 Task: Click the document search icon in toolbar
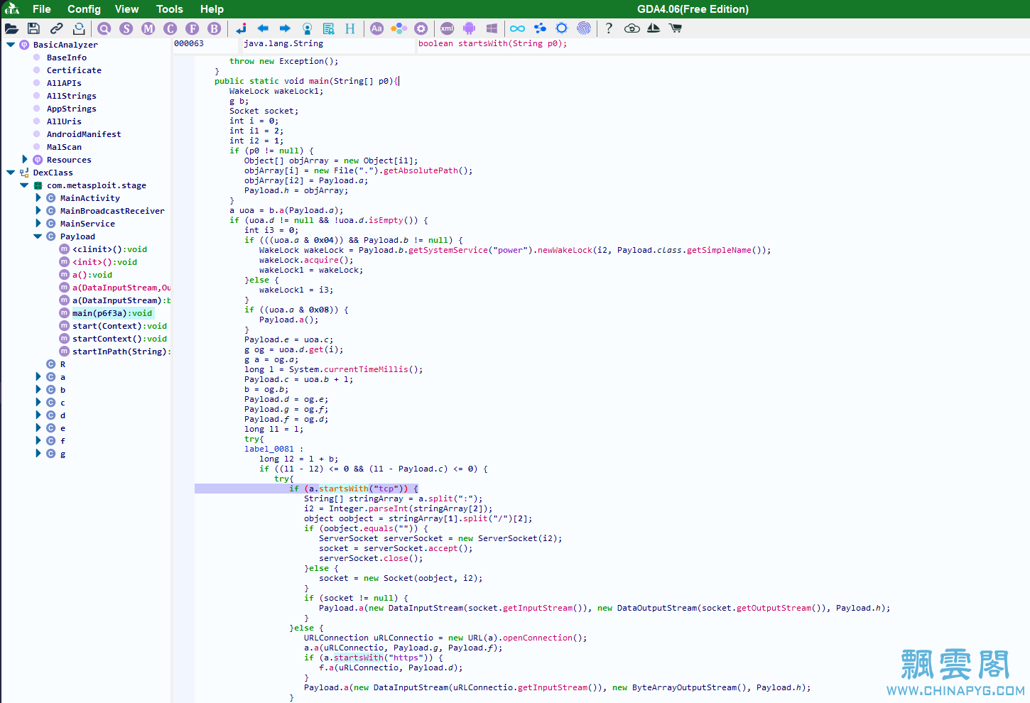[x=329, y=28]
